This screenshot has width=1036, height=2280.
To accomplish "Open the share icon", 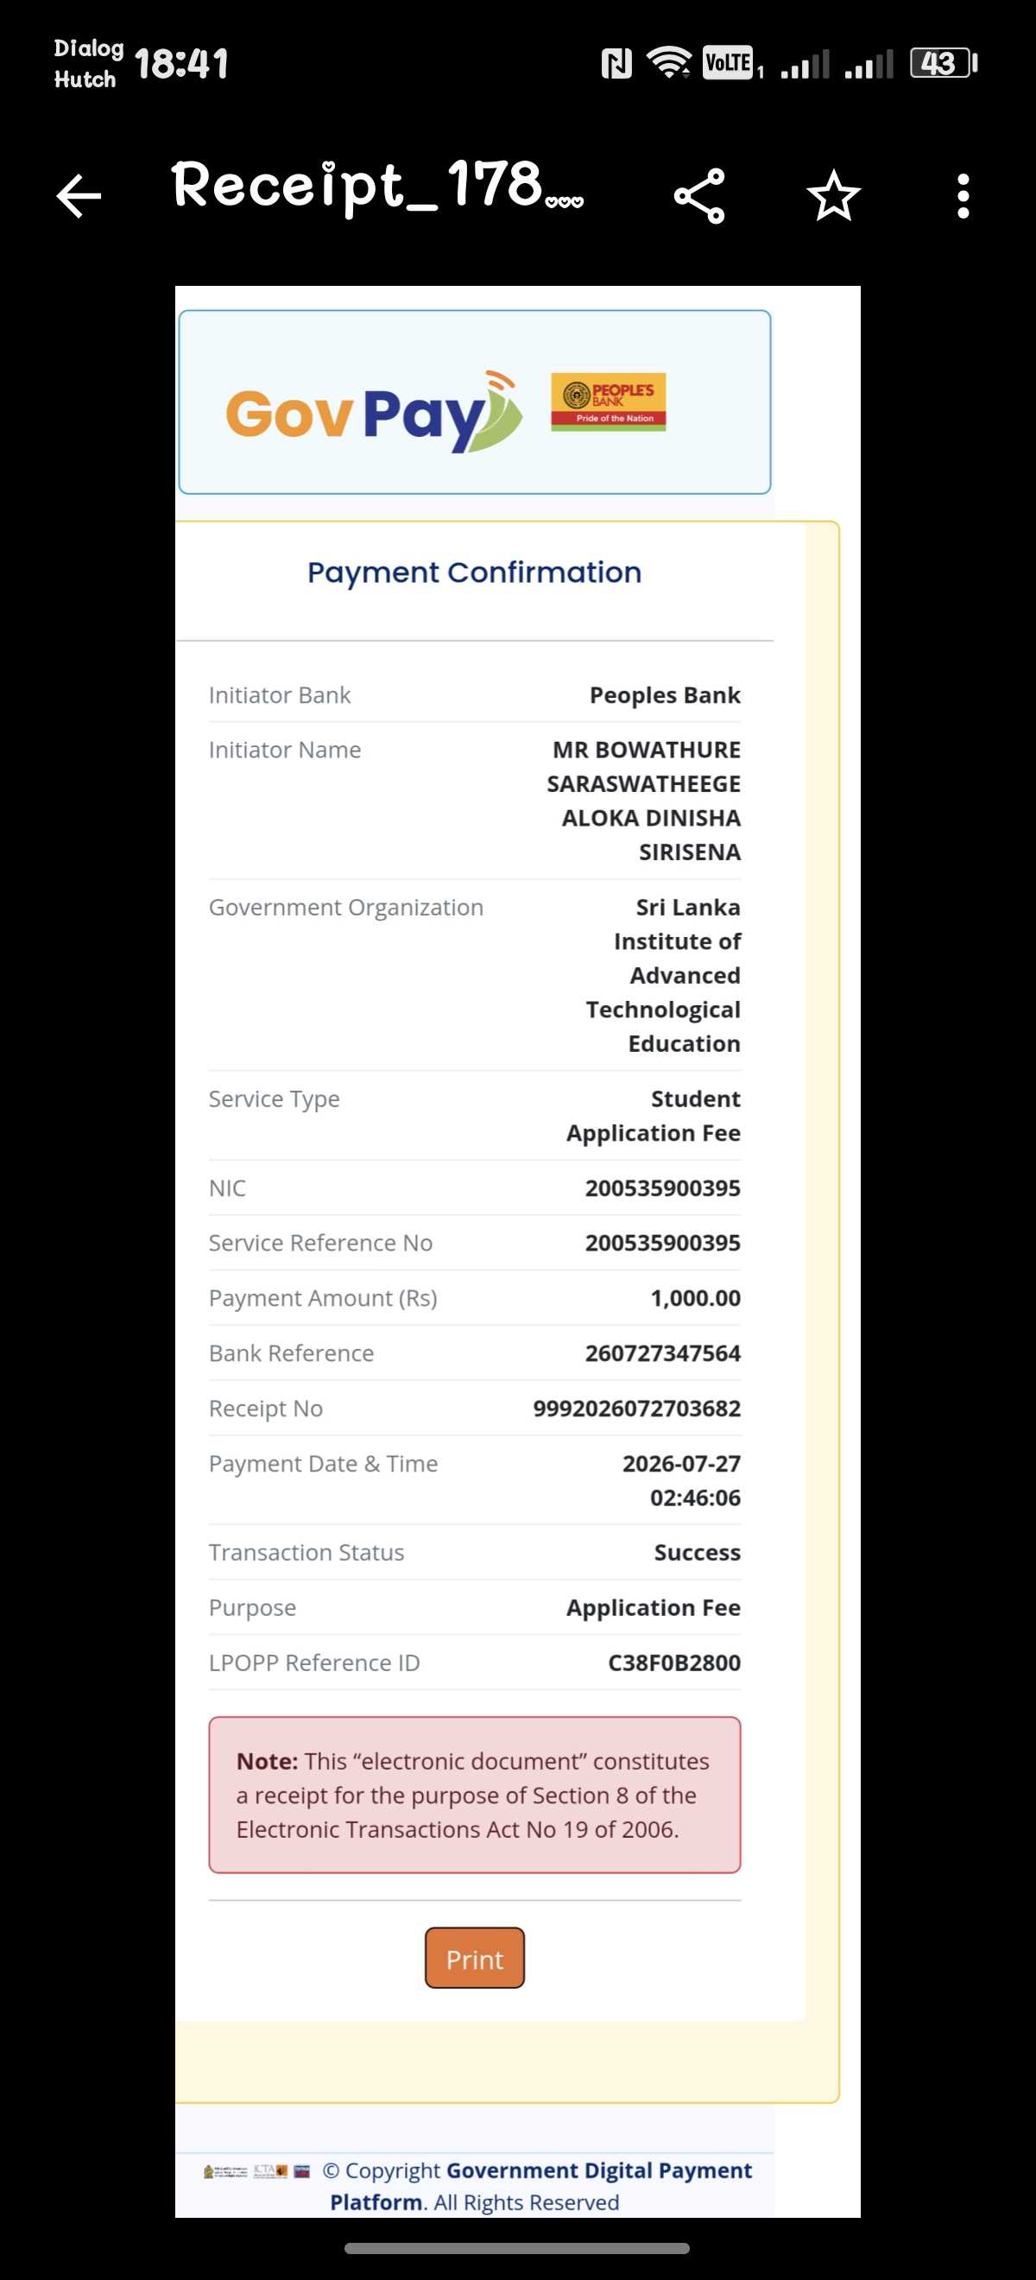I will click(699, 195).
